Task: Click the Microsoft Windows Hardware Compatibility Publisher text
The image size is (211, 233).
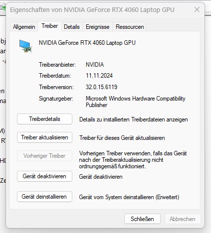Action: pos(136,102)
